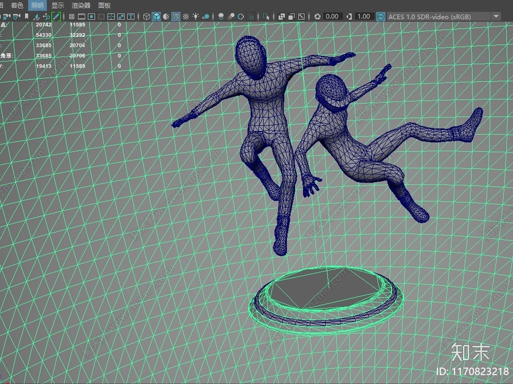
Task: Open the 面板 (Panels) menu
Action: point(104,5)
